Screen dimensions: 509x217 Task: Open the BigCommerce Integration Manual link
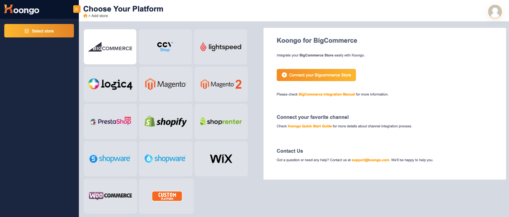pos(326,94)
